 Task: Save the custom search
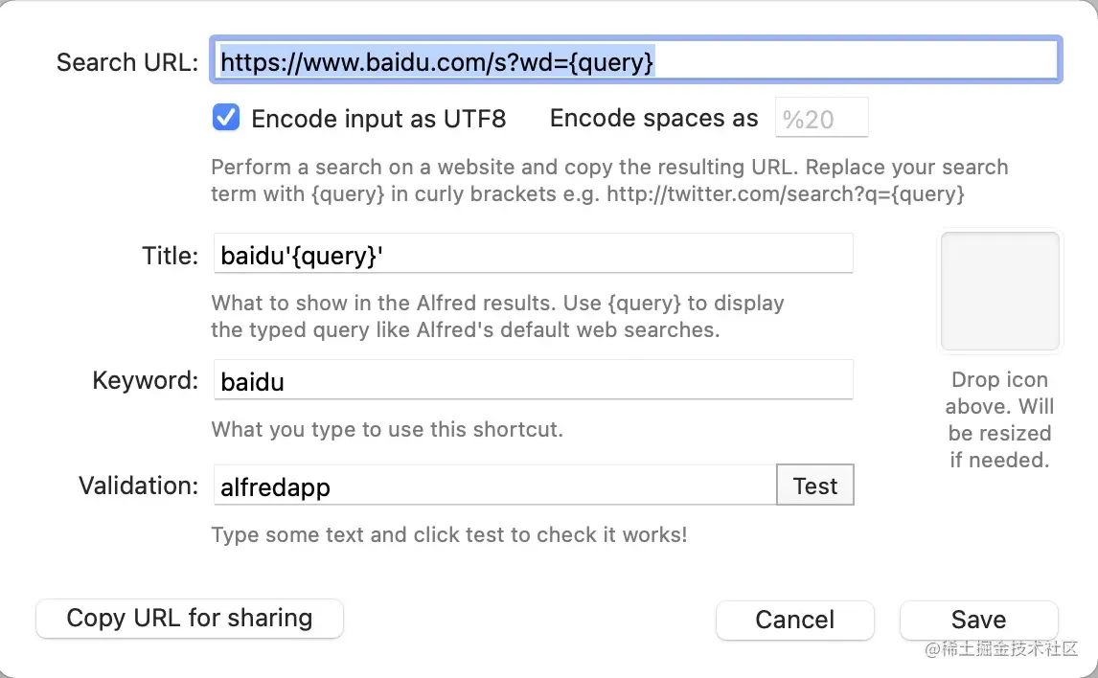coord(978,620)
